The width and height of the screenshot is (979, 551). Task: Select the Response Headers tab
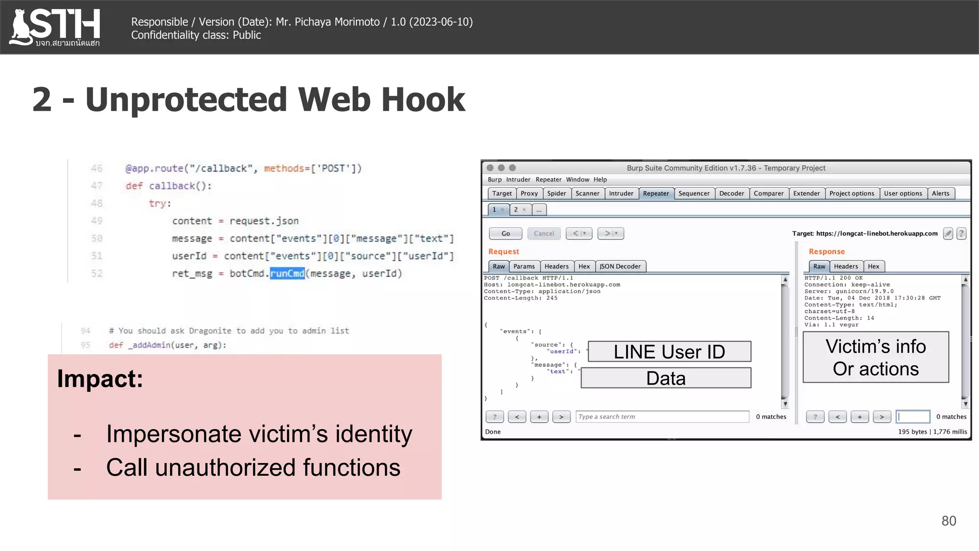[x=846, y=266]
